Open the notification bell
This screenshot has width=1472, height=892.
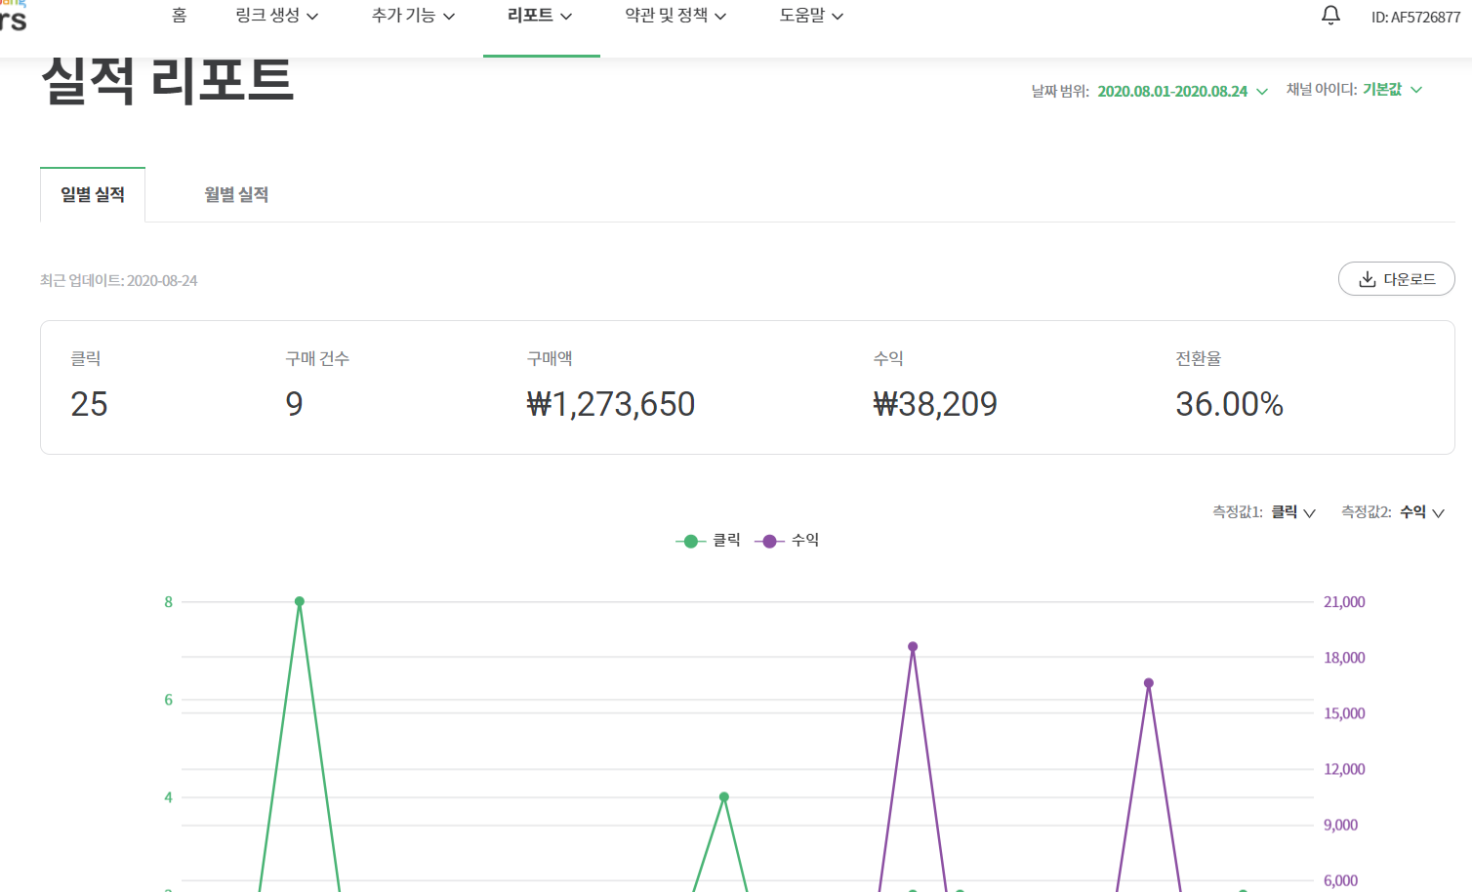point(1330,16)
